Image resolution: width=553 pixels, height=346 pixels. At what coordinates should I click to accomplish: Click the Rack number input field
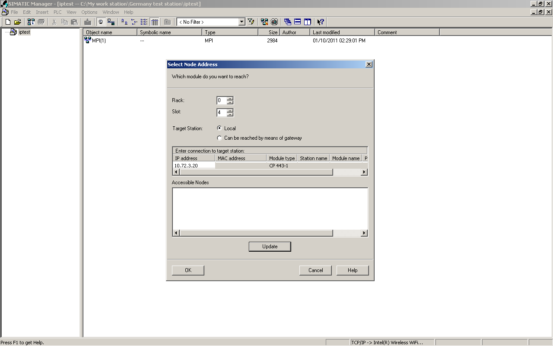[222, 100]
